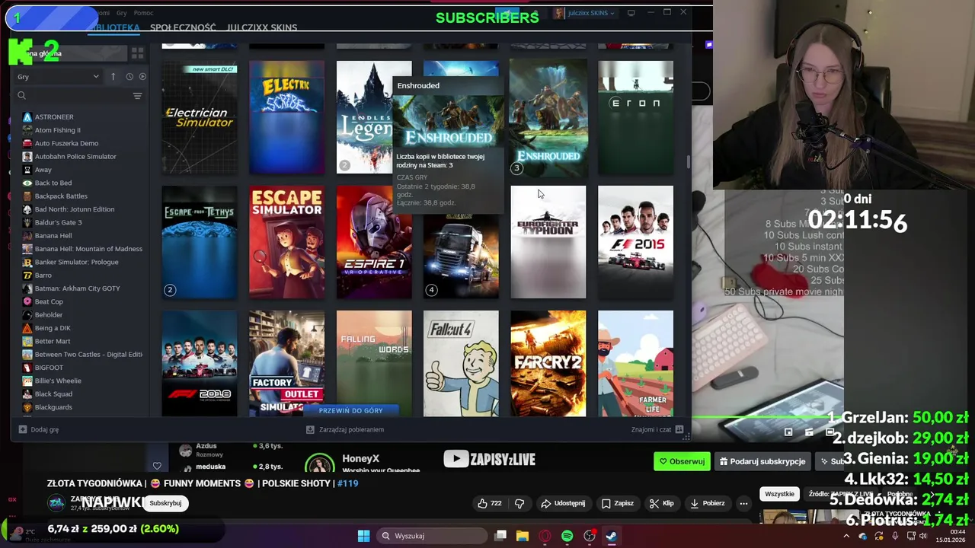Click Autobahn Police Simulator game icon

[27, 157]
